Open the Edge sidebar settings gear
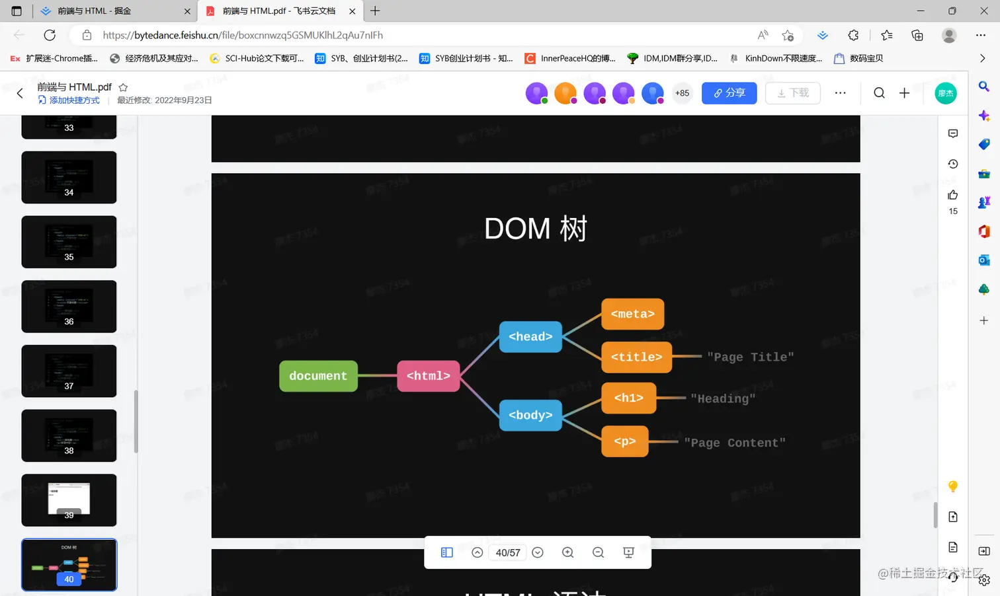This screenshot has height=596, width=1000. [984, 579]
